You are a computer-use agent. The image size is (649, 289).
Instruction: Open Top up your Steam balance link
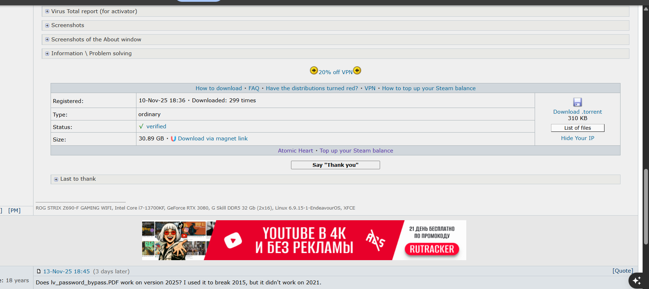tap(357, 151)
